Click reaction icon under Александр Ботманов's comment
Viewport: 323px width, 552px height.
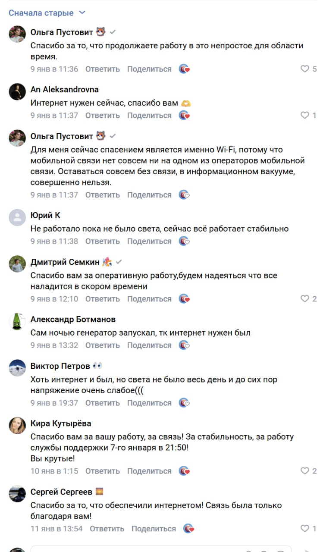(x=184, y=345)
